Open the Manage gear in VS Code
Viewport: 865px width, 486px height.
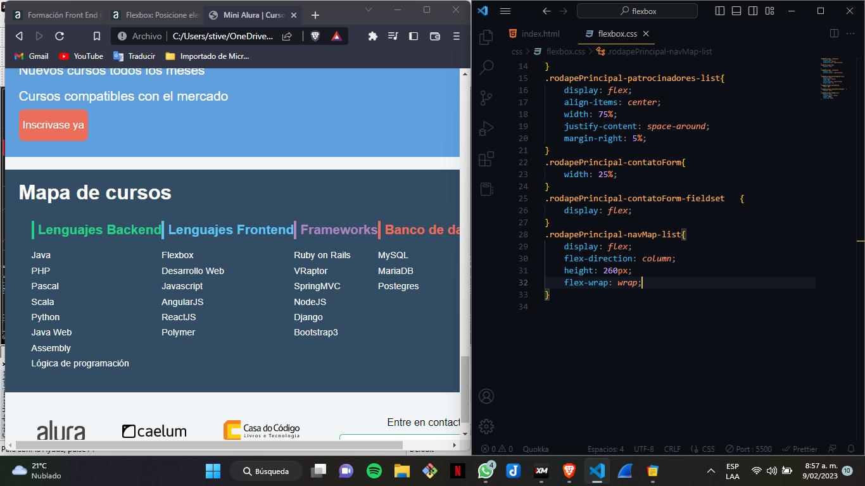(486, 426)
